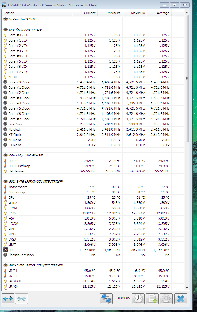This screenshot has height=312, width=197.
Task: Click the expand columns arrows button
Action: (8, 298)
